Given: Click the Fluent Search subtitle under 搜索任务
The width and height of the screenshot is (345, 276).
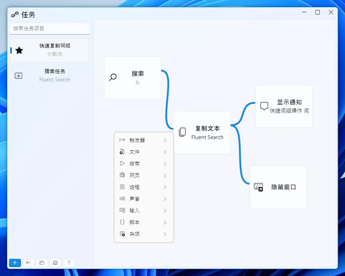Looking at the screenshot, I should click(x=55, y=80).
